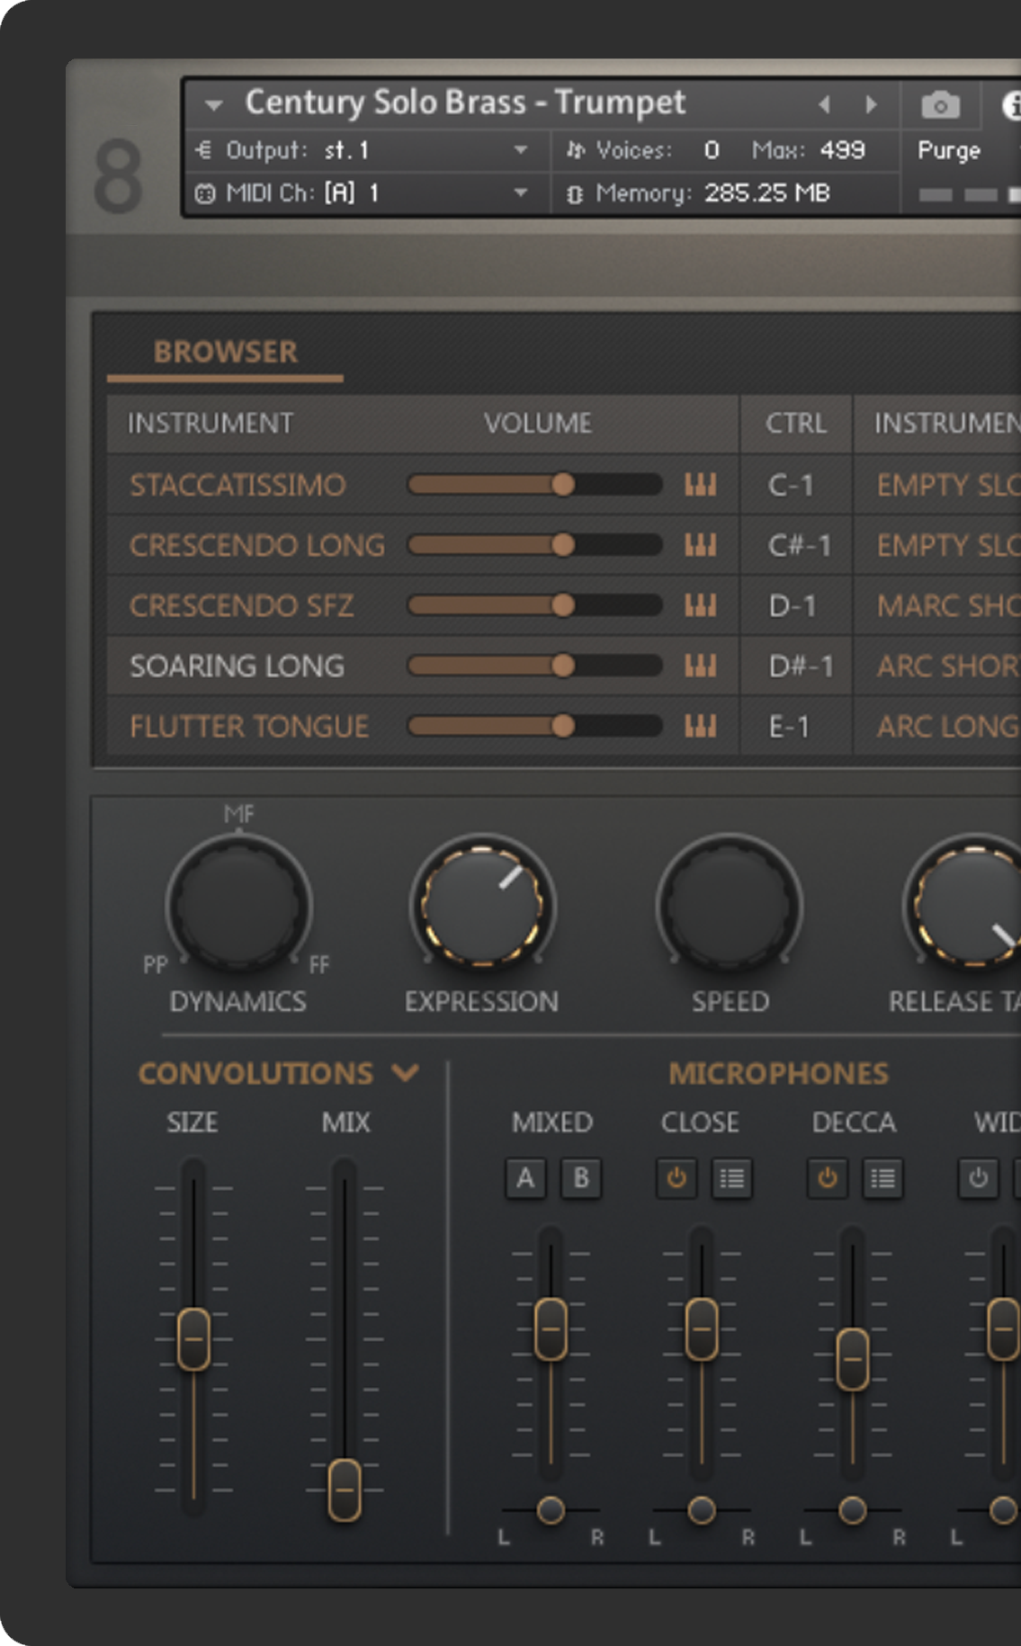Expand the Convolutions chevron menu

(x=406, y=1072)
